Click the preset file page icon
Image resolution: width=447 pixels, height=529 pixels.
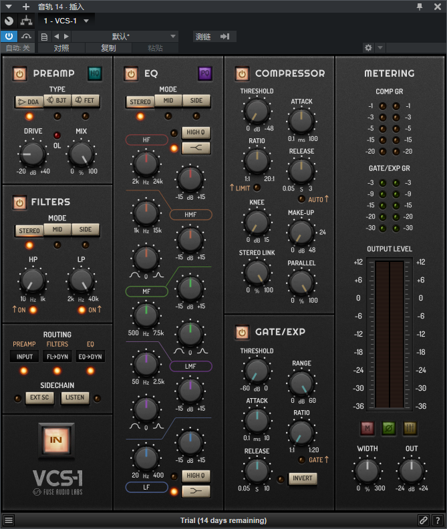point(44,37)
